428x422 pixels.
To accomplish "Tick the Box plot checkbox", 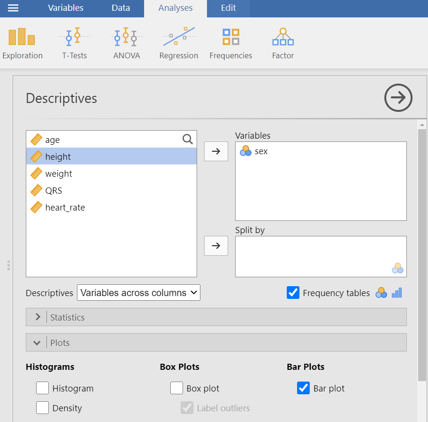I will 177,388.
